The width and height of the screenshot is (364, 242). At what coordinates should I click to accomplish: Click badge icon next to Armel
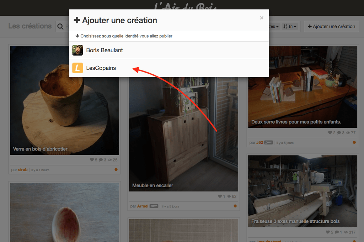coord(154,206)
